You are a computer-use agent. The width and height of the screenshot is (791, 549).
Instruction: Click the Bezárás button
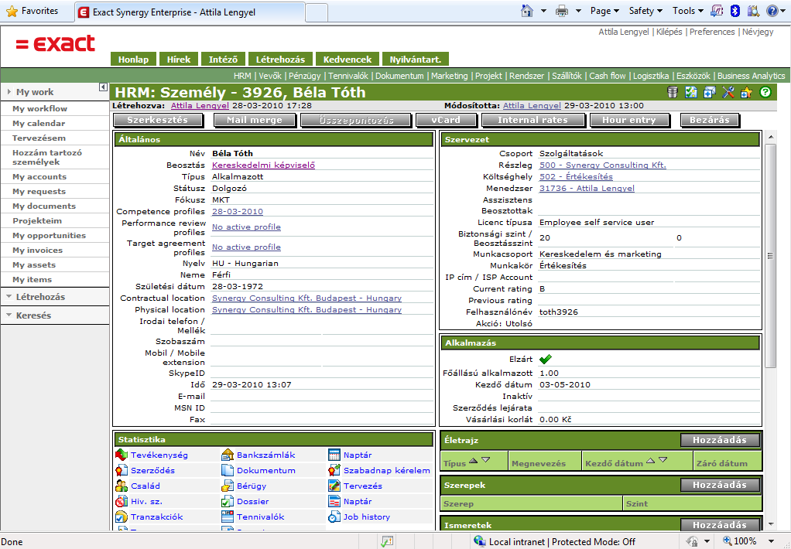709,120
